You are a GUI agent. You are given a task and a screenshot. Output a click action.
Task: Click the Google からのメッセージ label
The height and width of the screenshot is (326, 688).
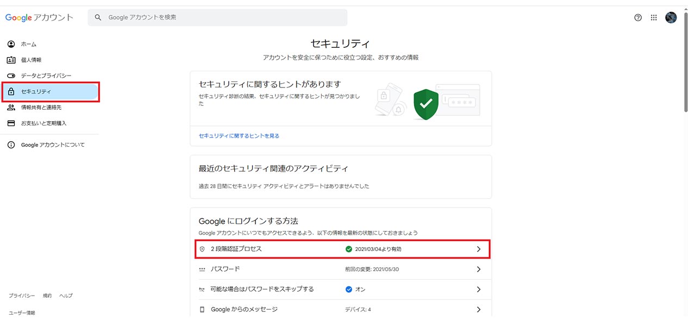(x=244, y=309)
